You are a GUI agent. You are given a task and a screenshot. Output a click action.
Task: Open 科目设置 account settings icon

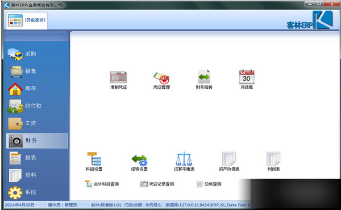(x=94, y=162)
